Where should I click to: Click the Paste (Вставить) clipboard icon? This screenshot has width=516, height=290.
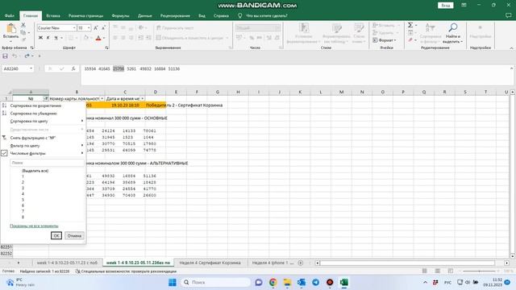click(10, 28)
